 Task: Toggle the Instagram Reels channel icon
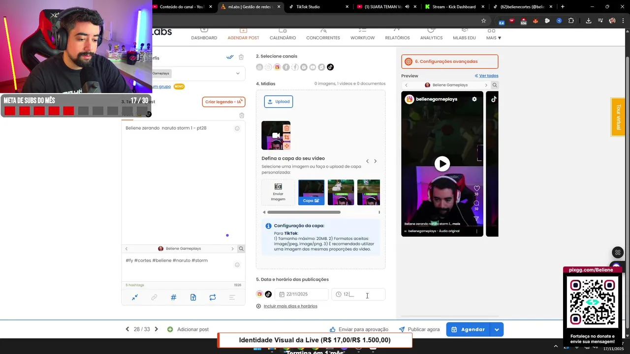(x=277, y=67)
